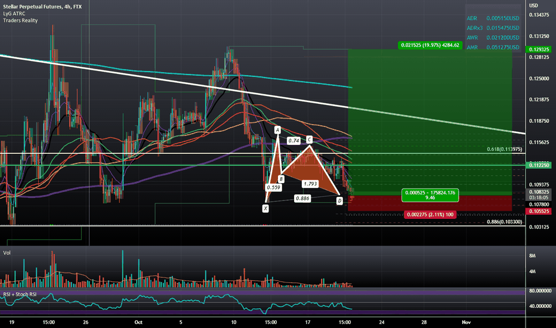Click the 0.886 ratio label between X and D
The width and height of the screenshot is (556, 328).
302,198
